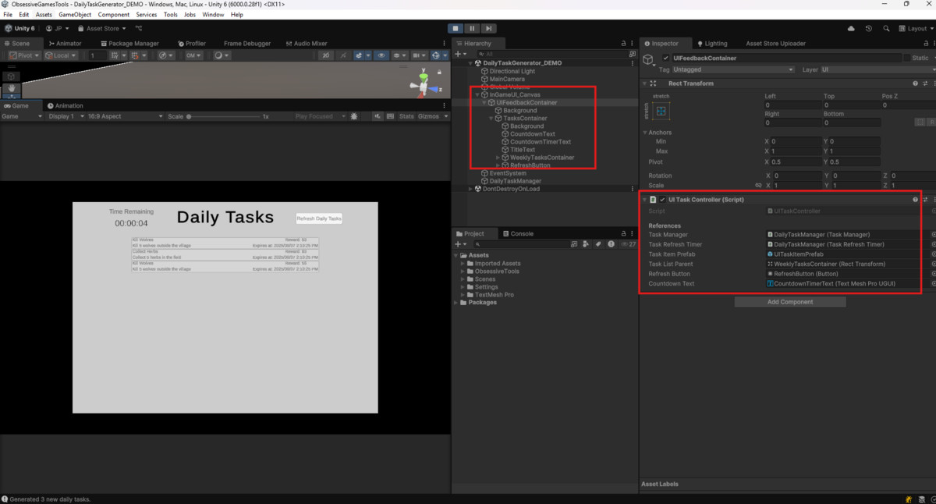Open the Tag dropdown showing Untagged
The width and height of the screenshot is (936, 504).
[734, 69]
